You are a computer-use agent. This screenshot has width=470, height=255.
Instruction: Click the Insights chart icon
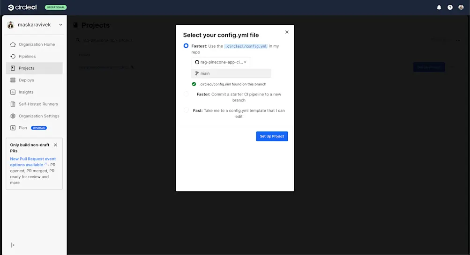13,92
